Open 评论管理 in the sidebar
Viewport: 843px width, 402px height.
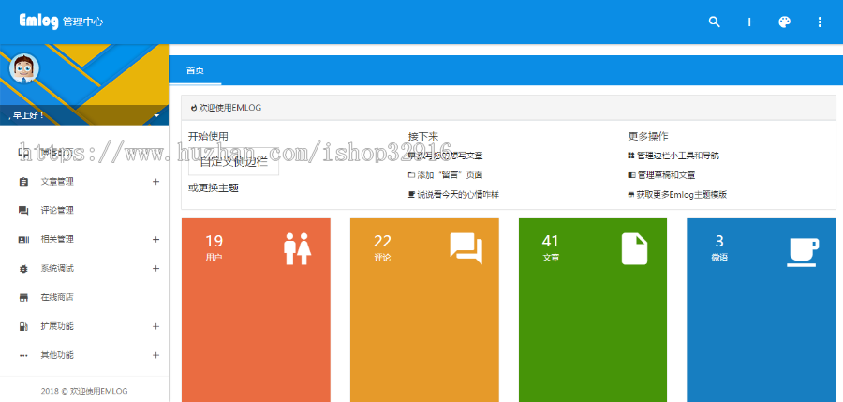(x=56, y=210)
